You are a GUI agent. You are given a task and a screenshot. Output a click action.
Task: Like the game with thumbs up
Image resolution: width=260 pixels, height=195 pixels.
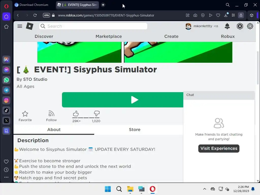76,113
